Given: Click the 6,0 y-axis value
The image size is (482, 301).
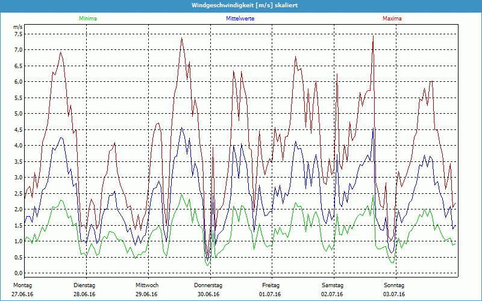Looking at the screenshot, I should 18,82.
